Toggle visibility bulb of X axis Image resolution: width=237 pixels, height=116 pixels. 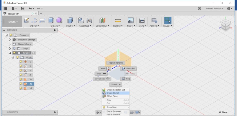tap(21, 66)
